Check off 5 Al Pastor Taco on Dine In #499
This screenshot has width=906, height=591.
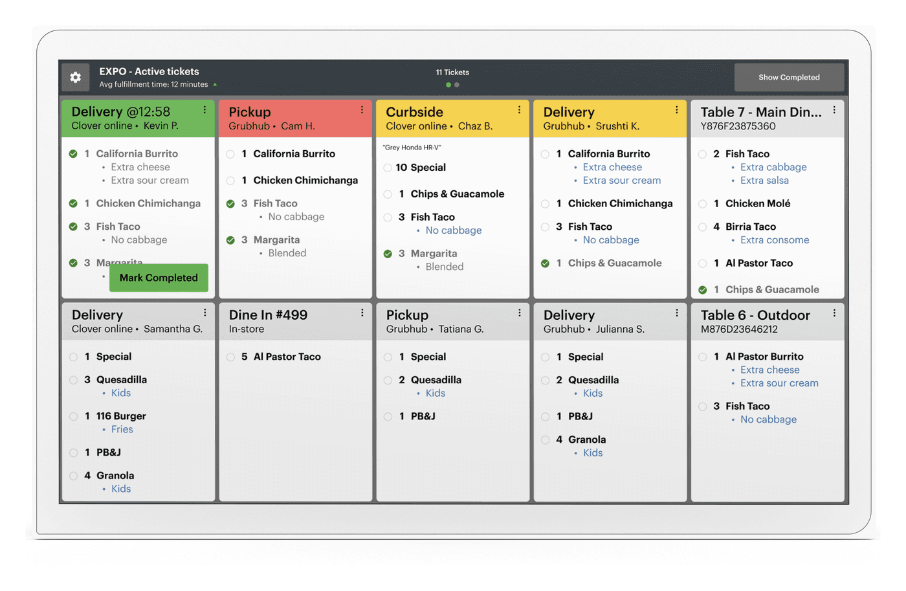tap(230, 357)
